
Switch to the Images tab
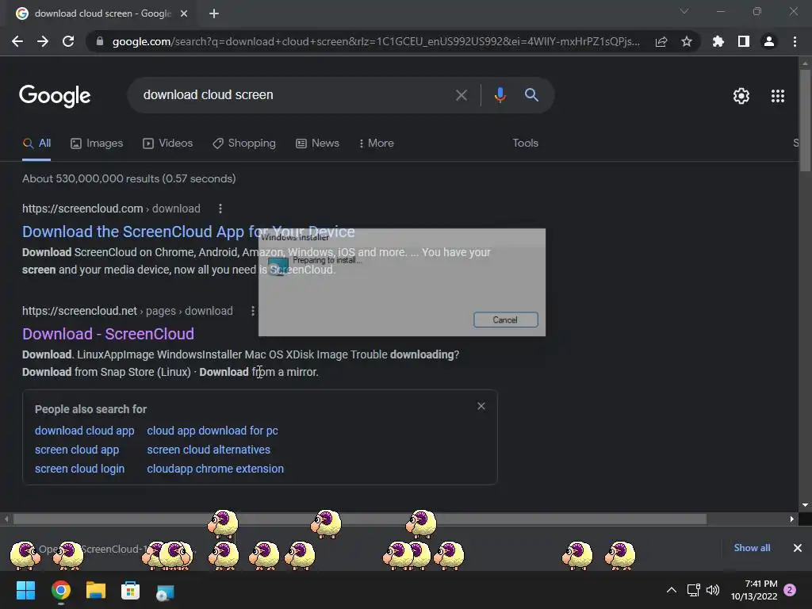[97, 144]
